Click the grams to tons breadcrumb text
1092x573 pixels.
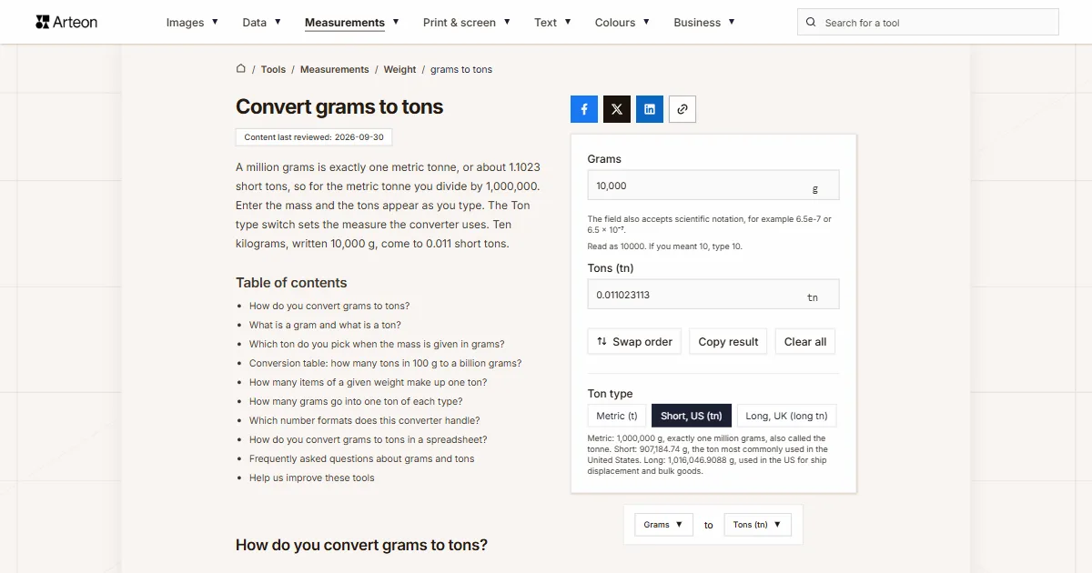tap(461, 69)
